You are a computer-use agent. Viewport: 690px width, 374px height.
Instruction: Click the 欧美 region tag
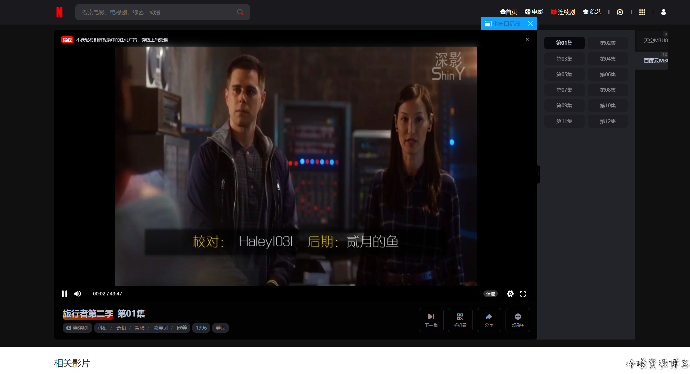tap(182, 328)
